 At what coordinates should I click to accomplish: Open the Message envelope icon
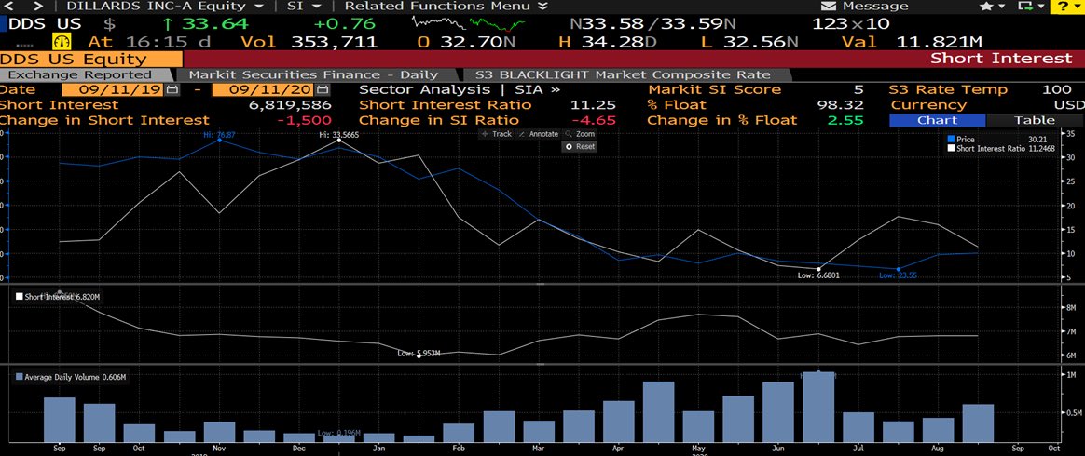coord(829,7)
